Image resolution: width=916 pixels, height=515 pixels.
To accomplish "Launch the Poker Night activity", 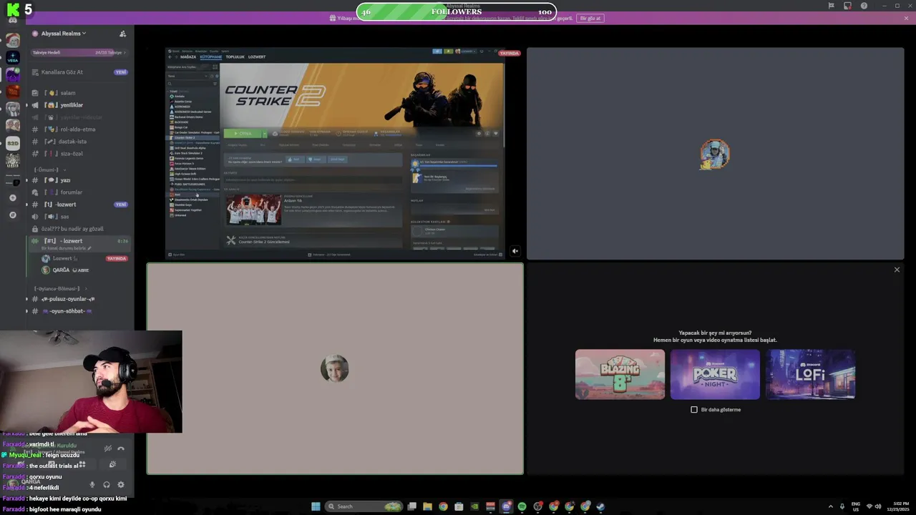I will tap(715, 374).
